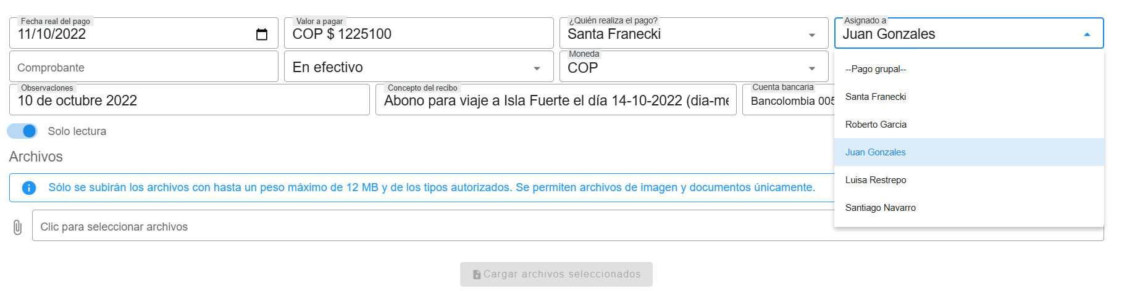
Task: Collapse the Asignado a dropdown arrow
Action: coord(1087,35)
